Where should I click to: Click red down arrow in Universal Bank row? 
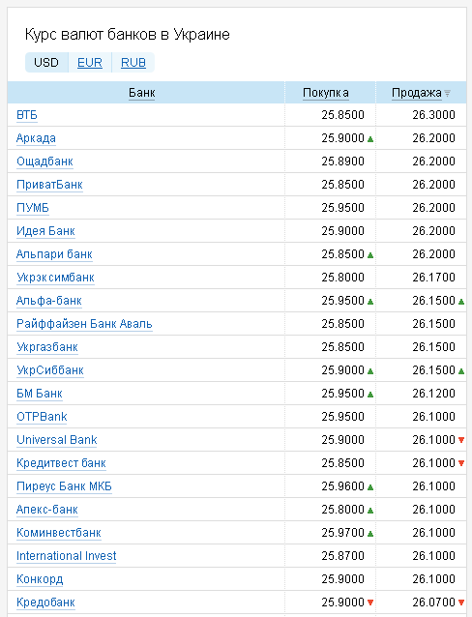(x=461, y=440)
